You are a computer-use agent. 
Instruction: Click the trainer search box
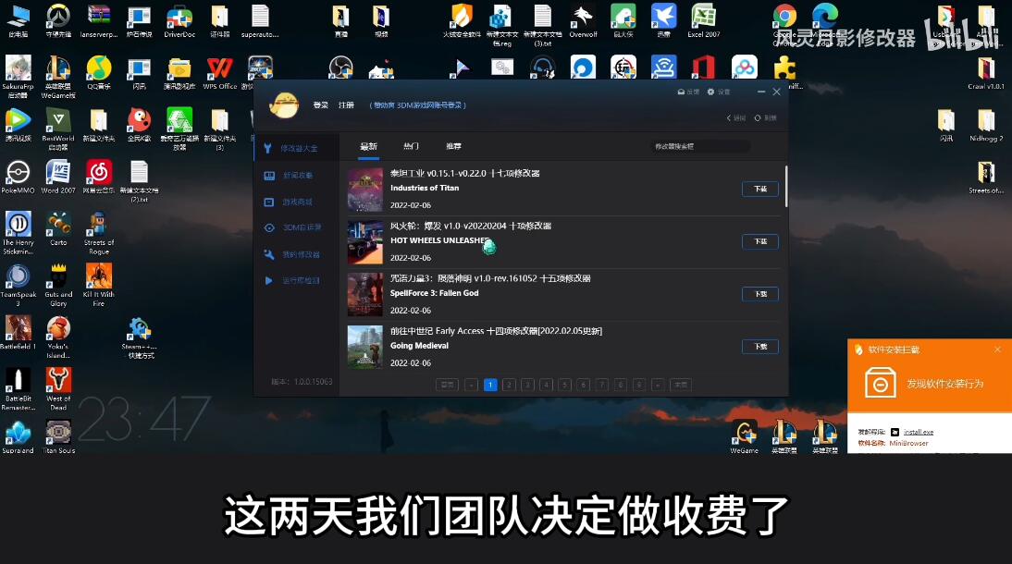pyautogui.click(x=698, y=146)
